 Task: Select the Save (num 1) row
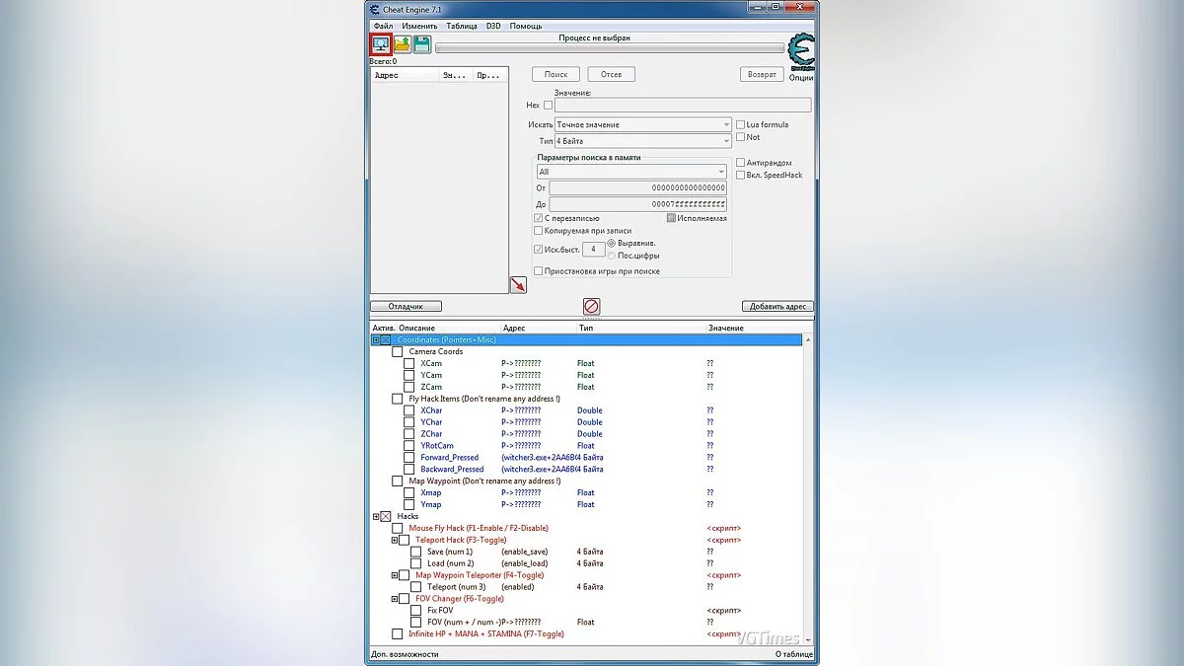588,552
